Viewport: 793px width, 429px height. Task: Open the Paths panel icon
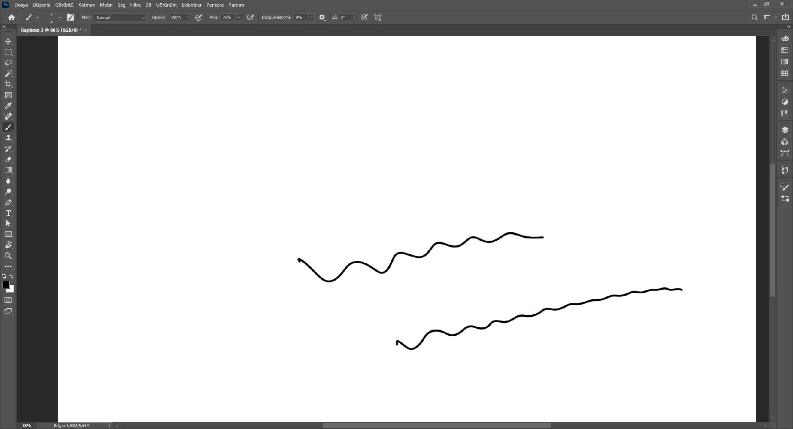click(x=785, y=153)
